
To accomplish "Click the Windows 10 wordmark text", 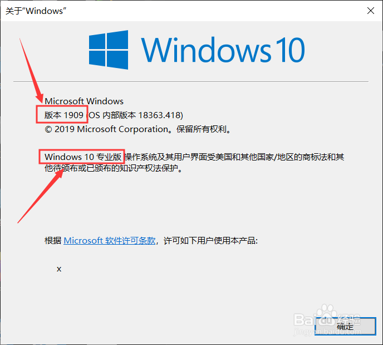I will coord(223,50).
